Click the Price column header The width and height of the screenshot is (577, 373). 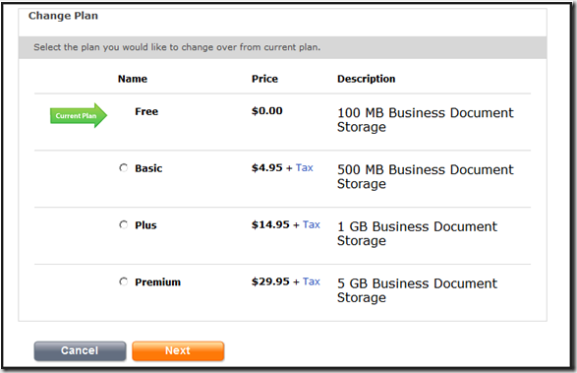click(x=264, y=79)
